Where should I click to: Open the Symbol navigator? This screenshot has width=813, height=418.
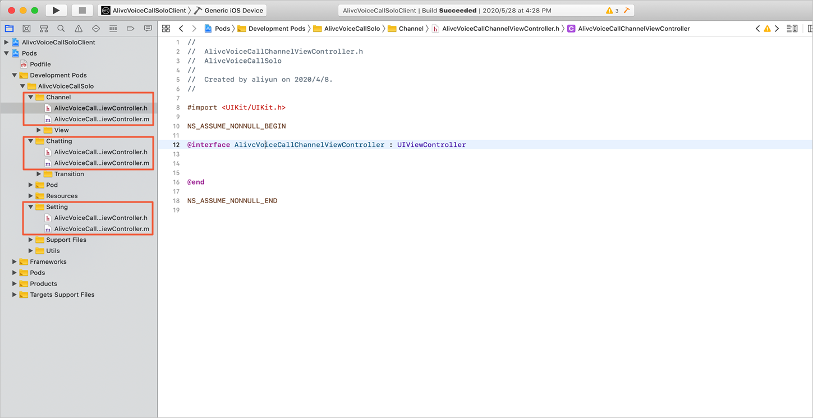point(44,29)
